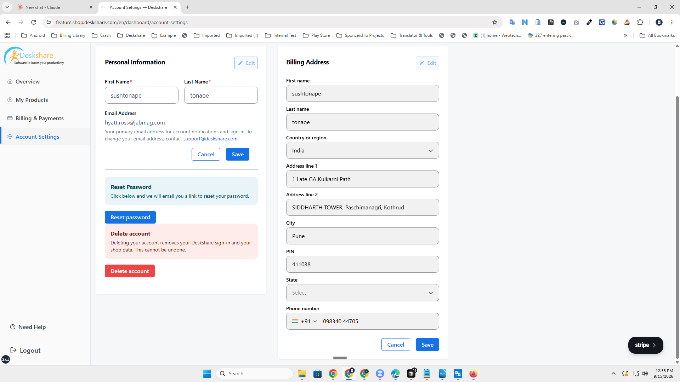Go back with browser back arrow

[8, 22]
